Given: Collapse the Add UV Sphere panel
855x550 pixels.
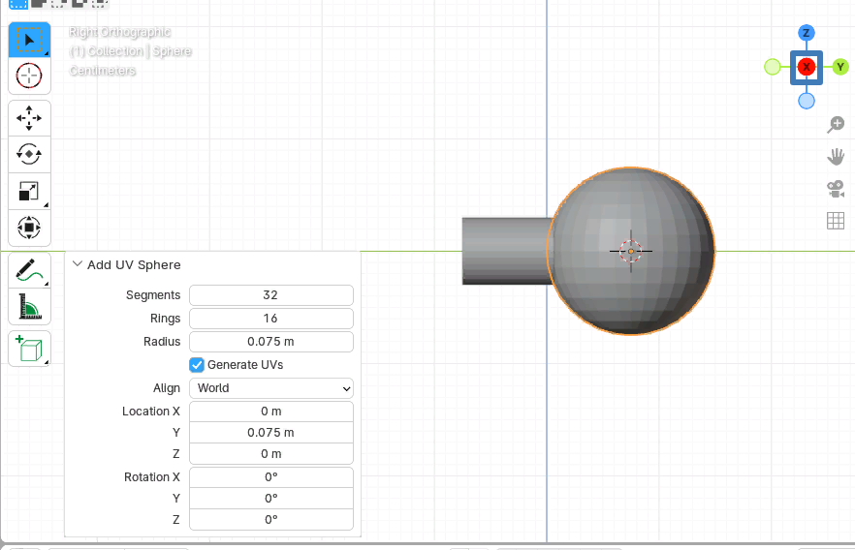Looking at the screenshot, I should point(78,264).
